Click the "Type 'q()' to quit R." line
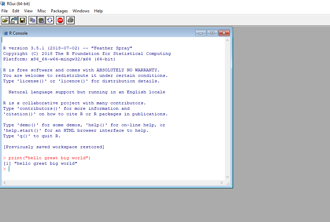 (x=32, y=136)
